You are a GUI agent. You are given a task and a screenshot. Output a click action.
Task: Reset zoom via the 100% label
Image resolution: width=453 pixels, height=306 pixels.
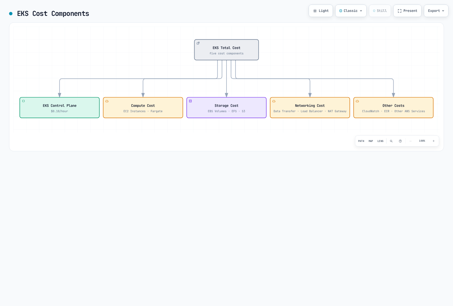[x=422, y=141]
